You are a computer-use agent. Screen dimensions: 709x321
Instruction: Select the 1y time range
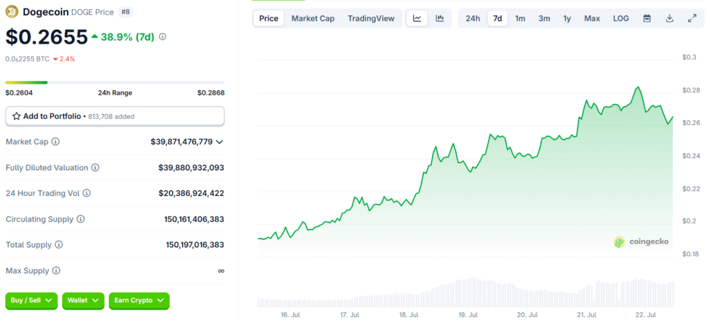pos(567,19)
